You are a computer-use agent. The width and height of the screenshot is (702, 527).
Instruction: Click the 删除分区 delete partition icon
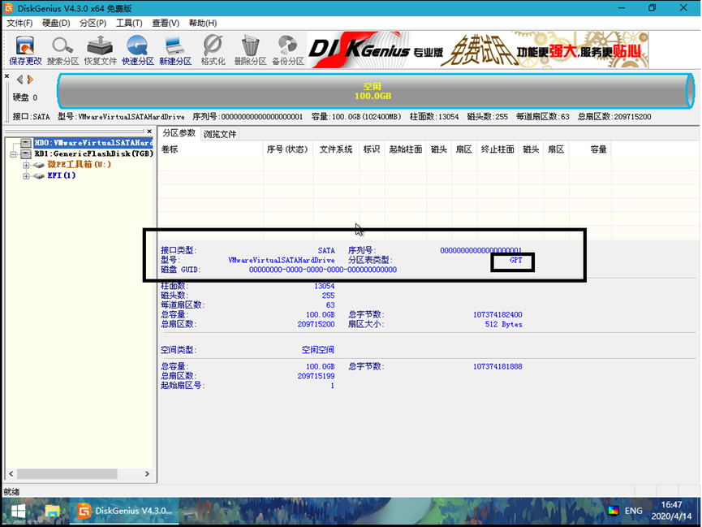250,50
